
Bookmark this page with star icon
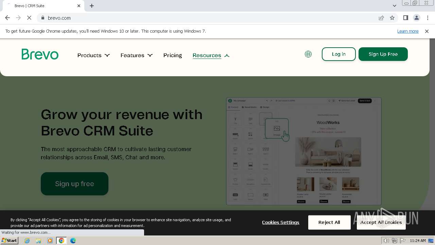392,18
